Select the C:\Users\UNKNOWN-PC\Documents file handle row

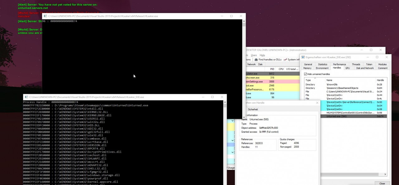pos(346,92)
